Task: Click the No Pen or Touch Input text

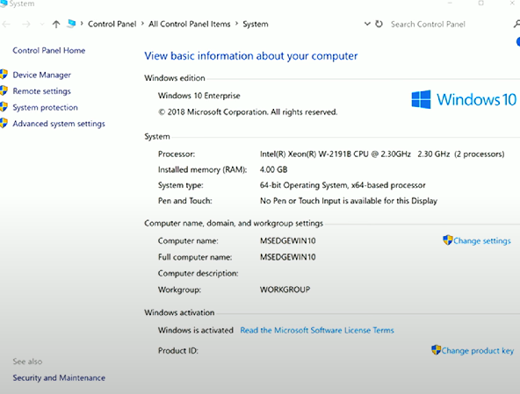Action: (x=349, y=201)
